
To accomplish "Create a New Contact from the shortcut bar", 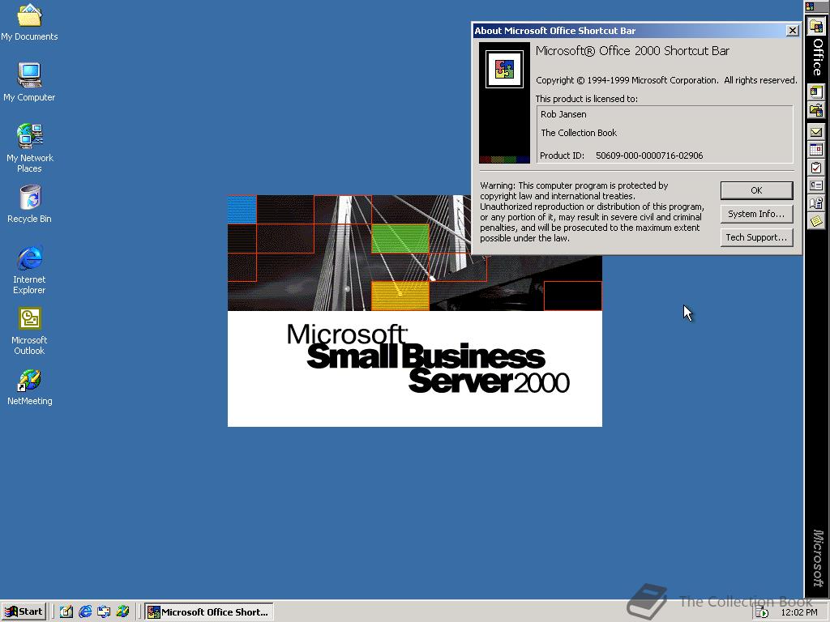I will point(816,185).
